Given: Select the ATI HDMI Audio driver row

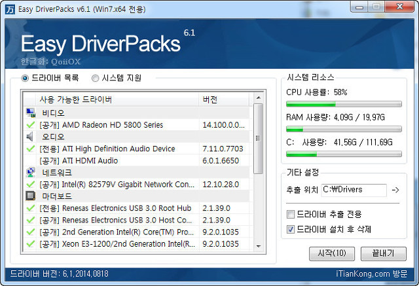Looking at the screenshot, I should (137, 160).
